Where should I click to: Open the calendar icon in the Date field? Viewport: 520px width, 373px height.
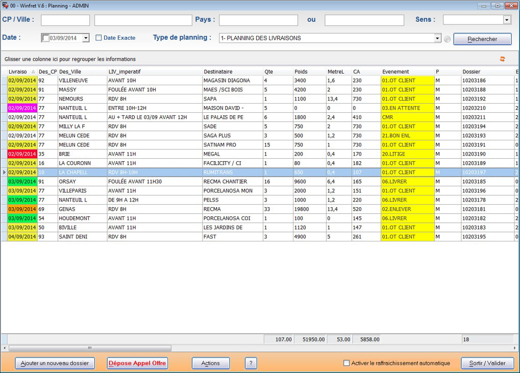(x=44, y=38)
